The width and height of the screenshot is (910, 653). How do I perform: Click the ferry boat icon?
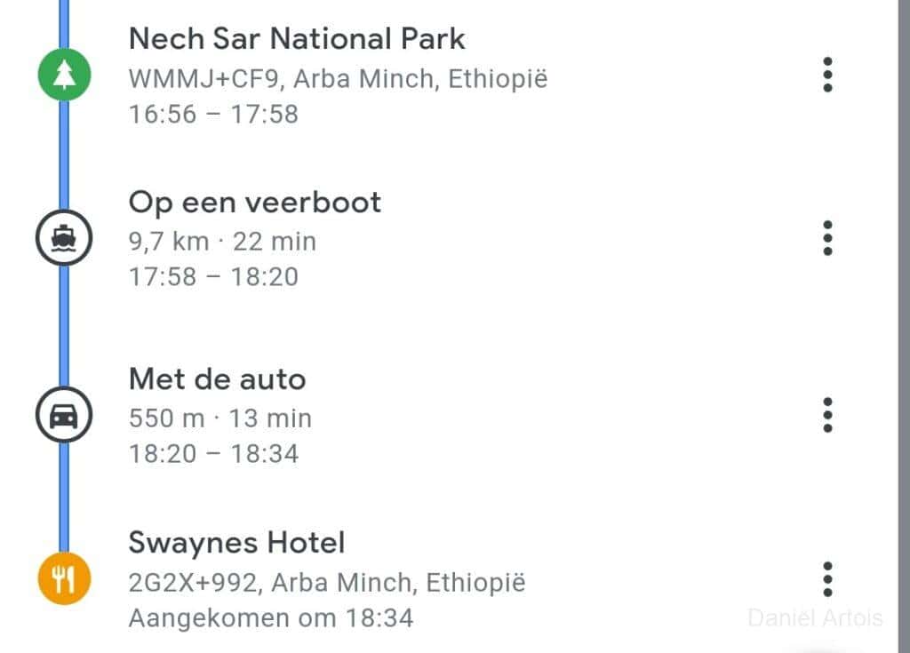click(x=64, y=239)
